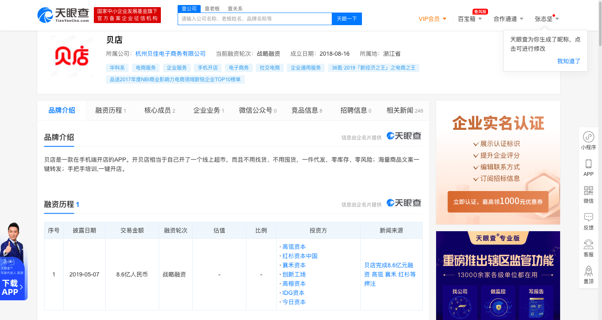Open the 合作通道 dropdown
The image size is (602, 320).
[x=507, y=19]
